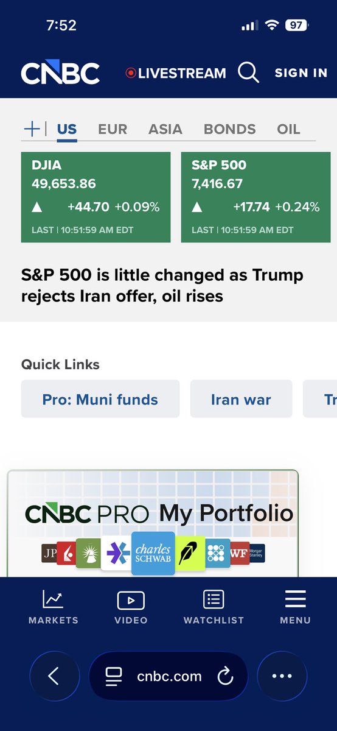
Task: Switch to the EUR markets tab
Action: (113, 129)
